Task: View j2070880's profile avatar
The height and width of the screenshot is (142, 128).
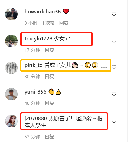Action: tap(11, 121)
